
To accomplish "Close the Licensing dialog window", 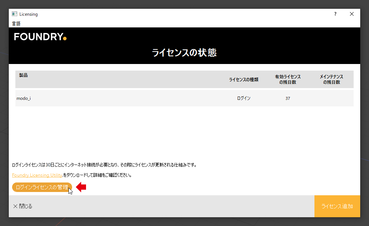I will click(x=351, y=14).
